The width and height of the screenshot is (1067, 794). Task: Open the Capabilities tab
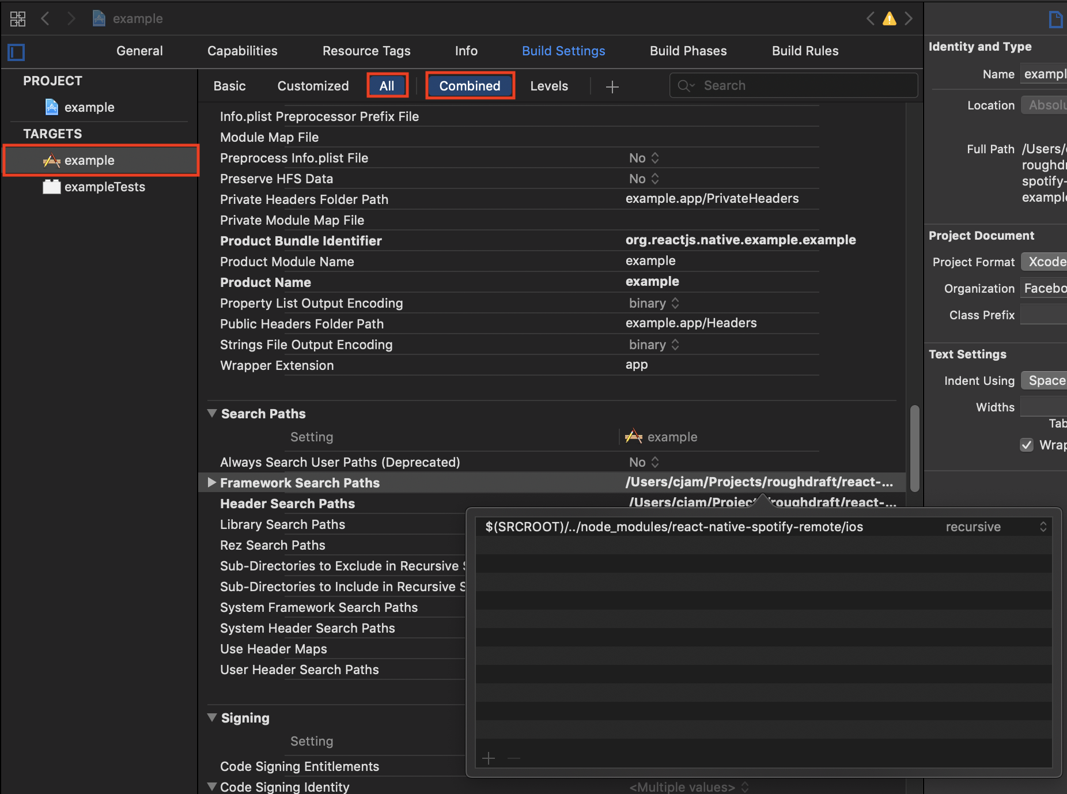[243, 51]
